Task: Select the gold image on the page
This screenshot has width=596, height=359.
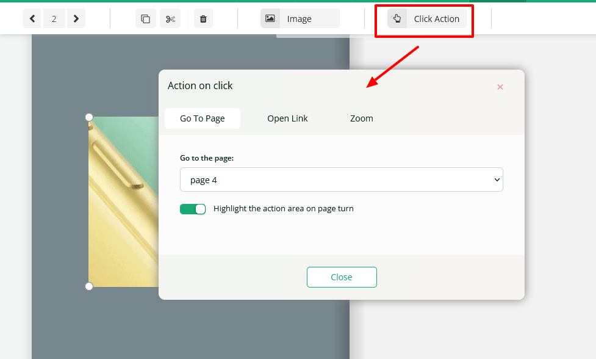Action: click(x=124, y=201)
